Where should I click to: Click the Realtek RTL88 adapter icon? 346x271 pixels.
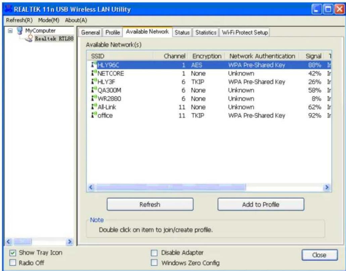[x=29, y=38]
